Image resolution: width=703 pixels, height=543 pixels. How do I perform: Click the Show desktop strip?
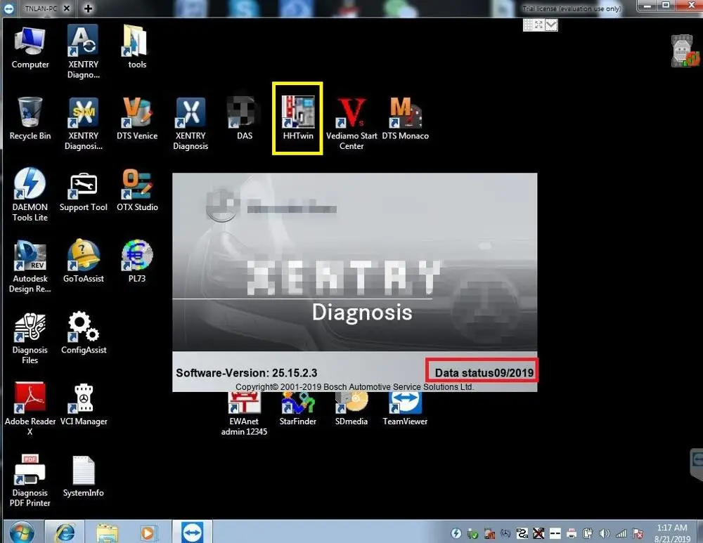click(x=699, y=532)
